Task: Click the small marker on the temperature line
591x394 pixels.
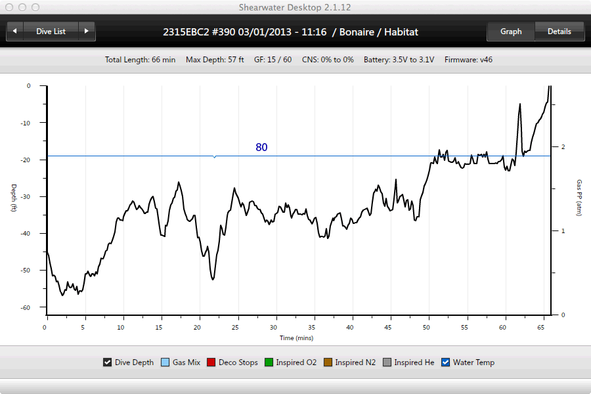Action: (x=214, y=156)
